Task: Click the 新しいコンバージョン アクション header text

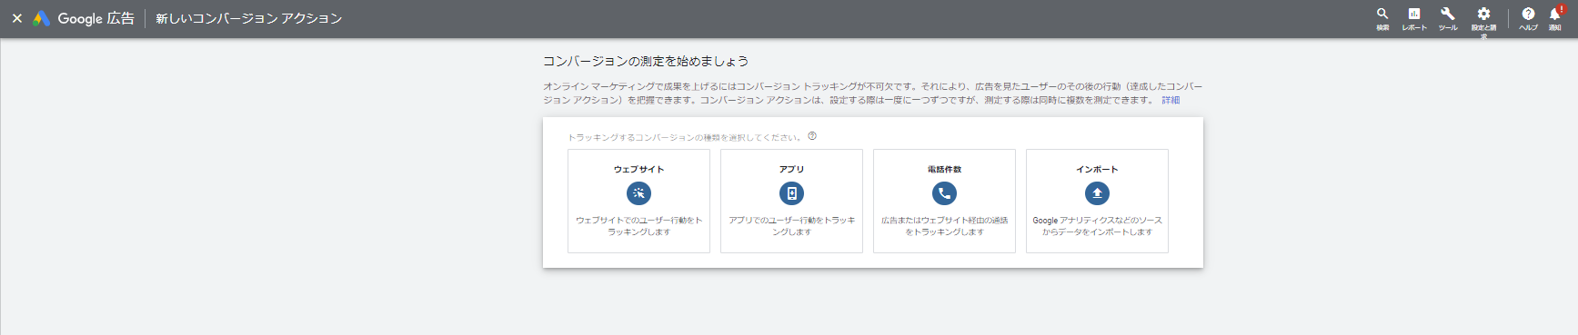Action: pos(248,18)
